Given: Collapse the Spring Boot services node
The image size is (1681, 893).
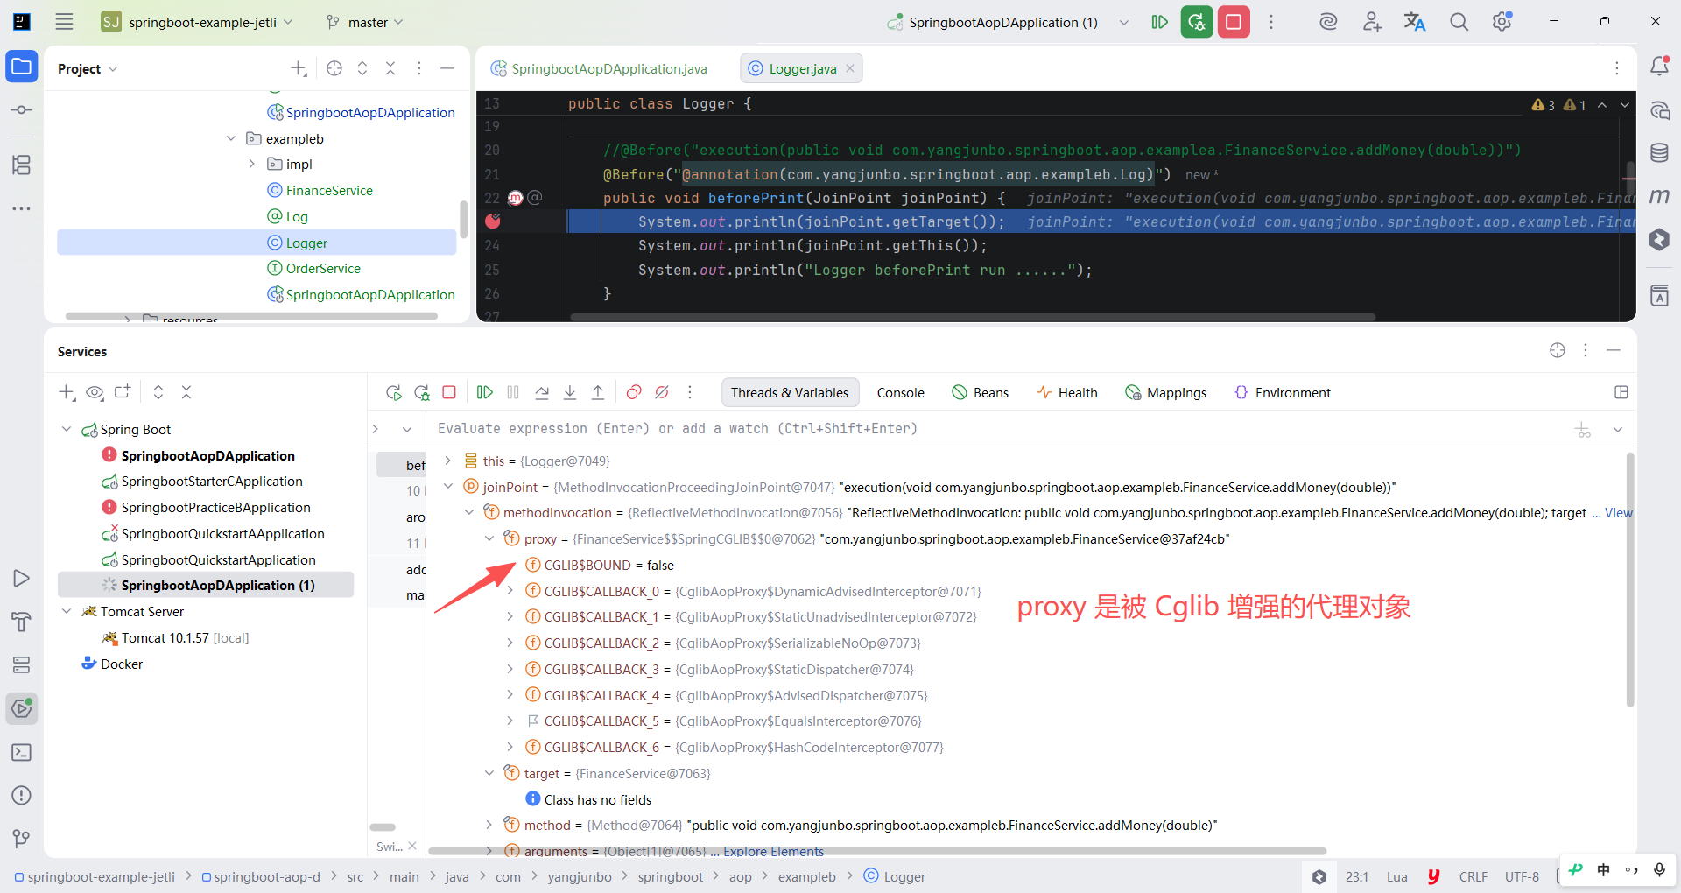Looking at the screenshot, I should tap(67, 429).
